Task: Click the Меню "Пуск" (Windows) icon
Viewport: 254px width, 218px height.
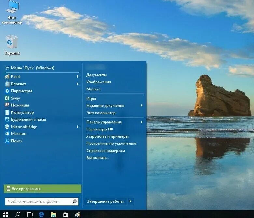Action: [x=7, y=68]
